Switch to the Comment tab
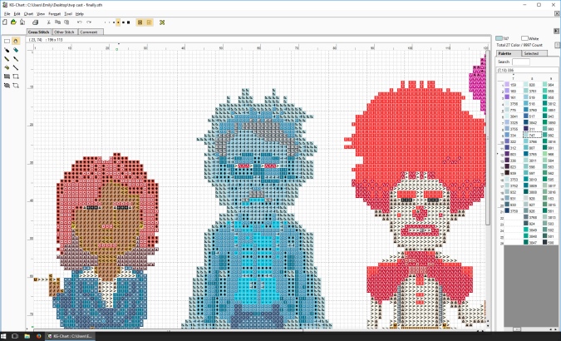 pyautogui.click(x=89, y=32)
